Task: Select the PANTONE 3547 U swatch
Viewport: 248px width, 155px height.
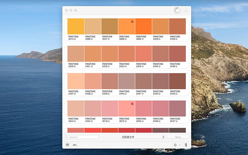Action: 110,26
